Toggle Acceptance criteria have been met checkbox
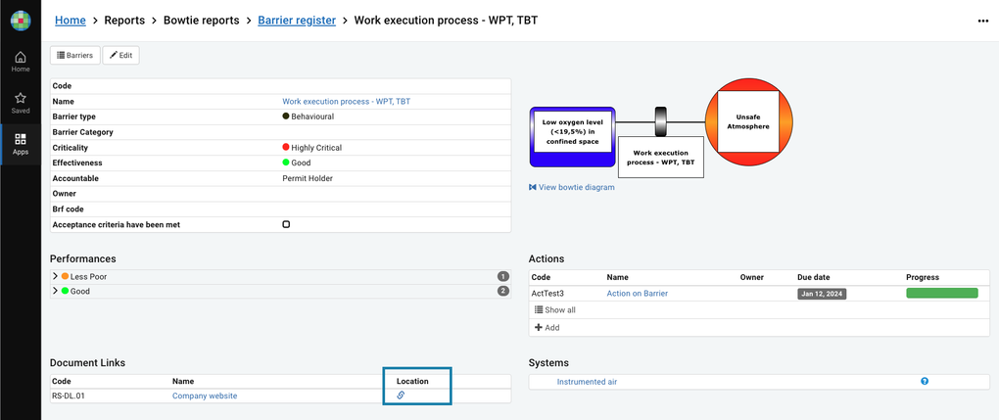The width and height of the screenshot is (999, 420). point(286,224)
